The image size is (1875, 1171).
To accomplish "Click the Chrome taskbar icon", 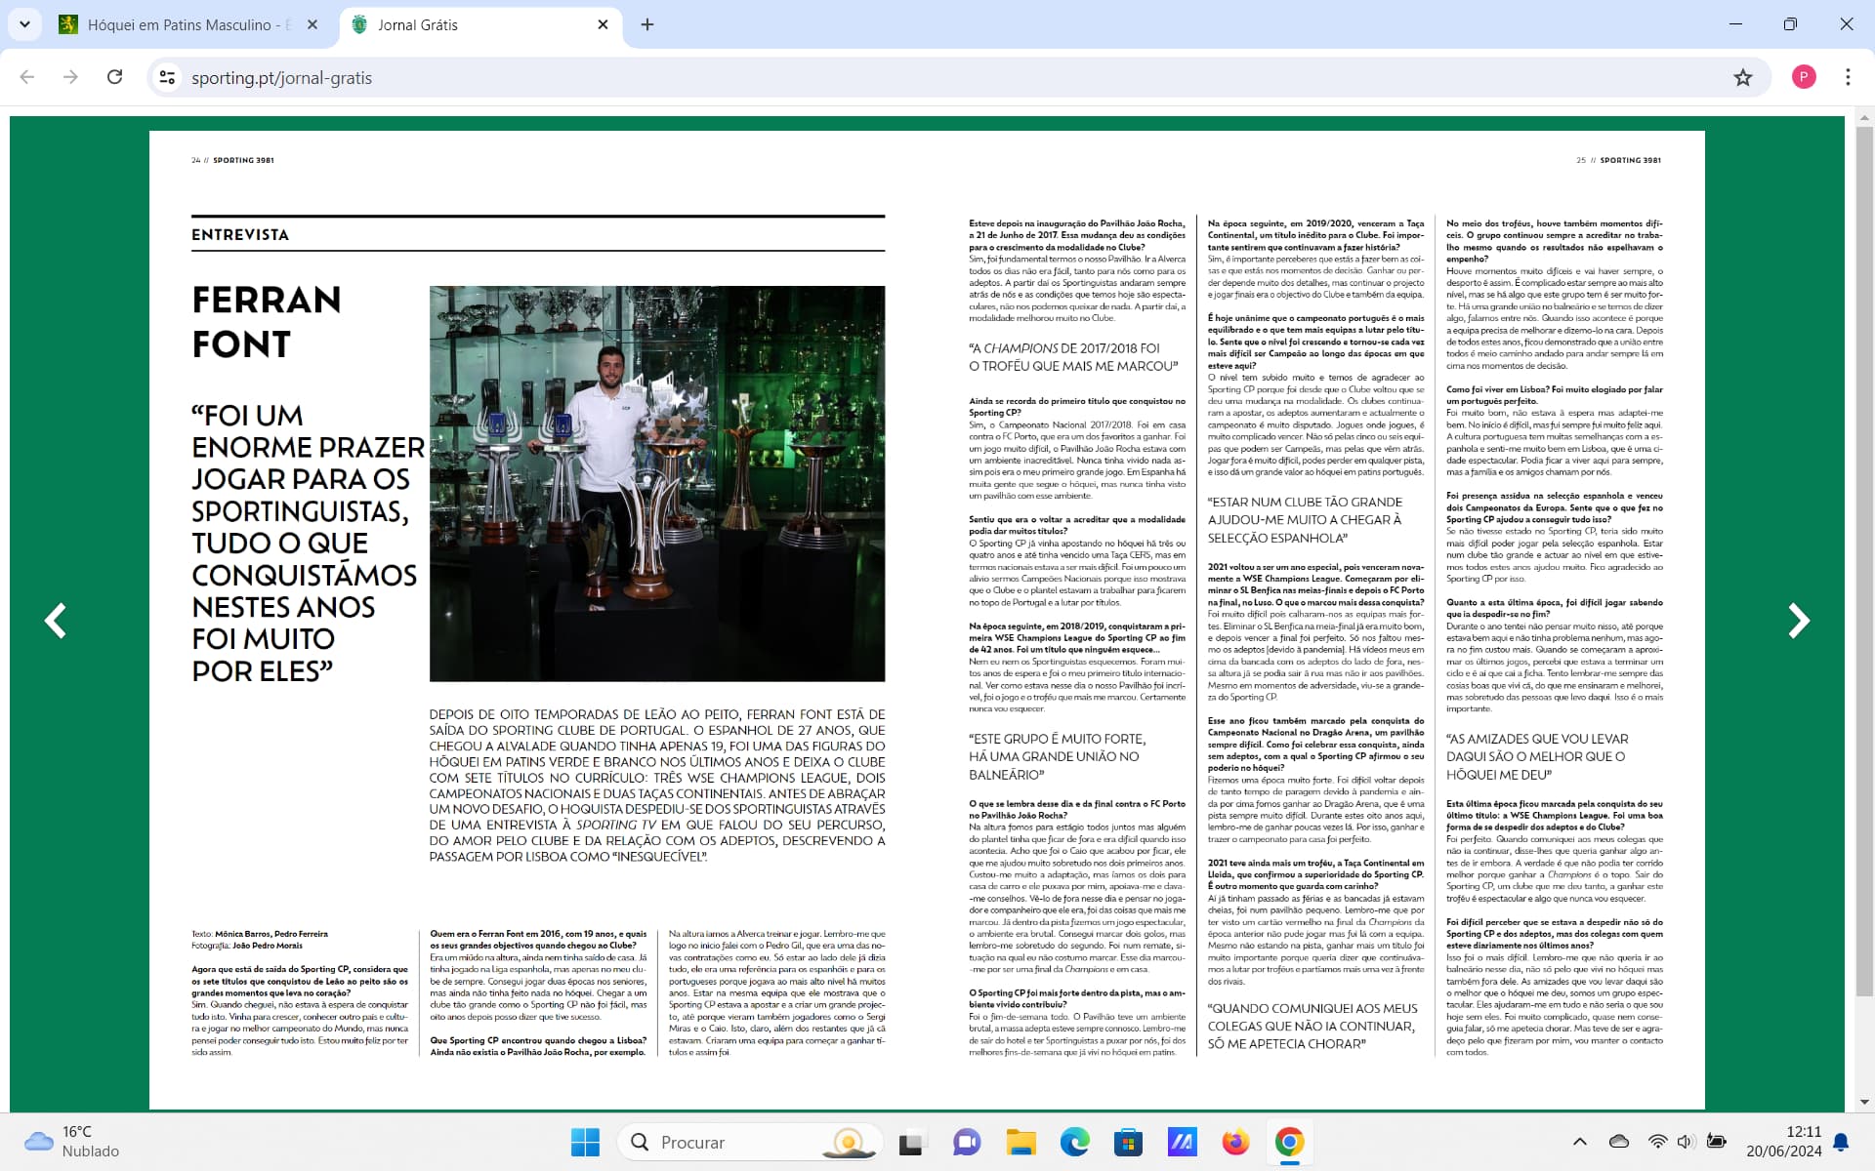I will [1289, 1142].
